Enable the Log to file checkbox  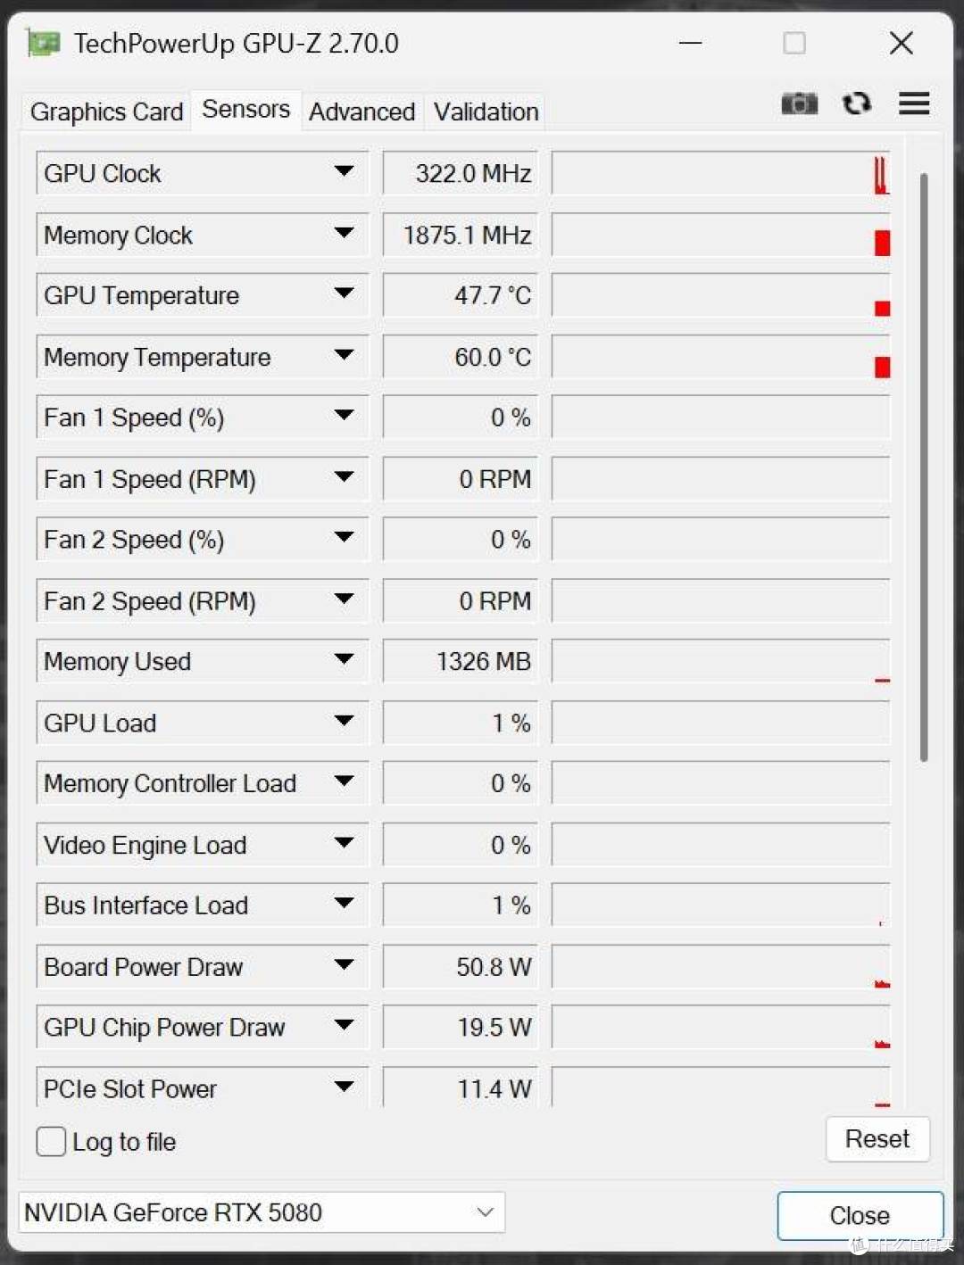click(x=51, y=1141)
